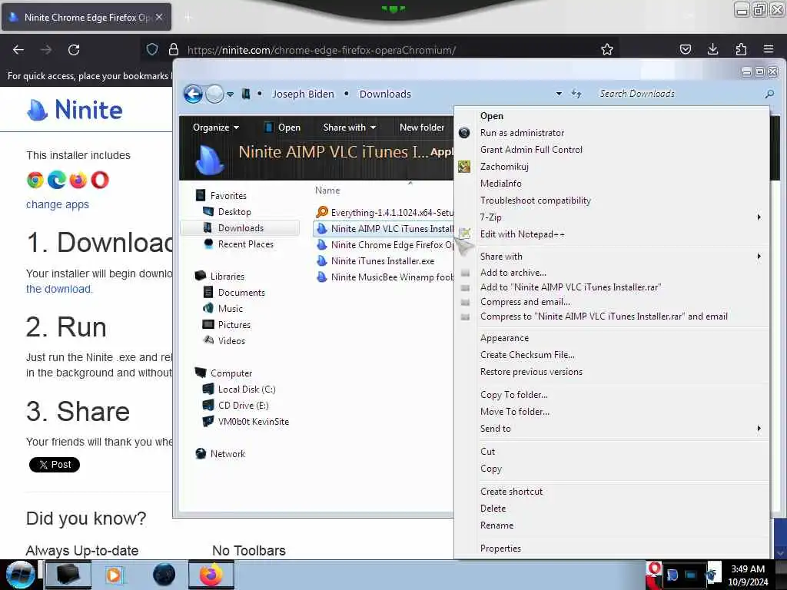Click the Name column header
The width and height of the screenshot is (787, 590).
click(327, 191)
